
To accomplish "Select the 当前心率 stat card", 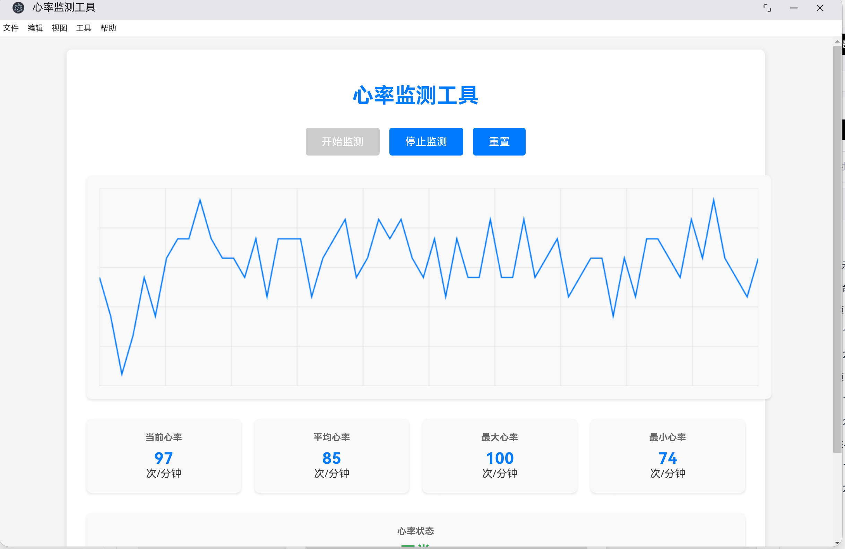I will click(x=164, y=457).
